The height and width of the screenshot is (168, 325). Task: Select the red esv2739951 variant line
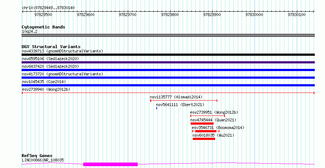pyautogui.click(x=207, y=116)
